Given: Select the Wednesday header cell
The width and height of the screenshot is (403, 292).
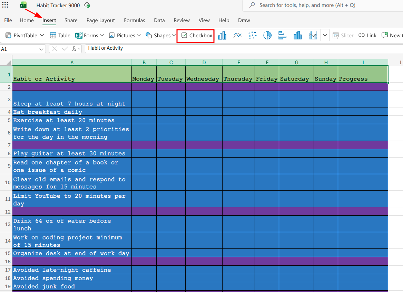Looking at the screenshot, I should click(204, 74).
